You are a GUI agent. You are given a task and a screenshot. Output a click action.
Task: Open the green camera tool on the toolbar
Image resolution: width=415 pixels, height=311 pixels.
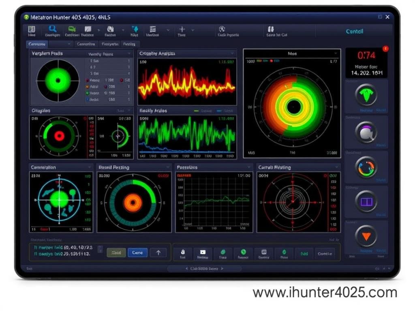tap(71, 30)
